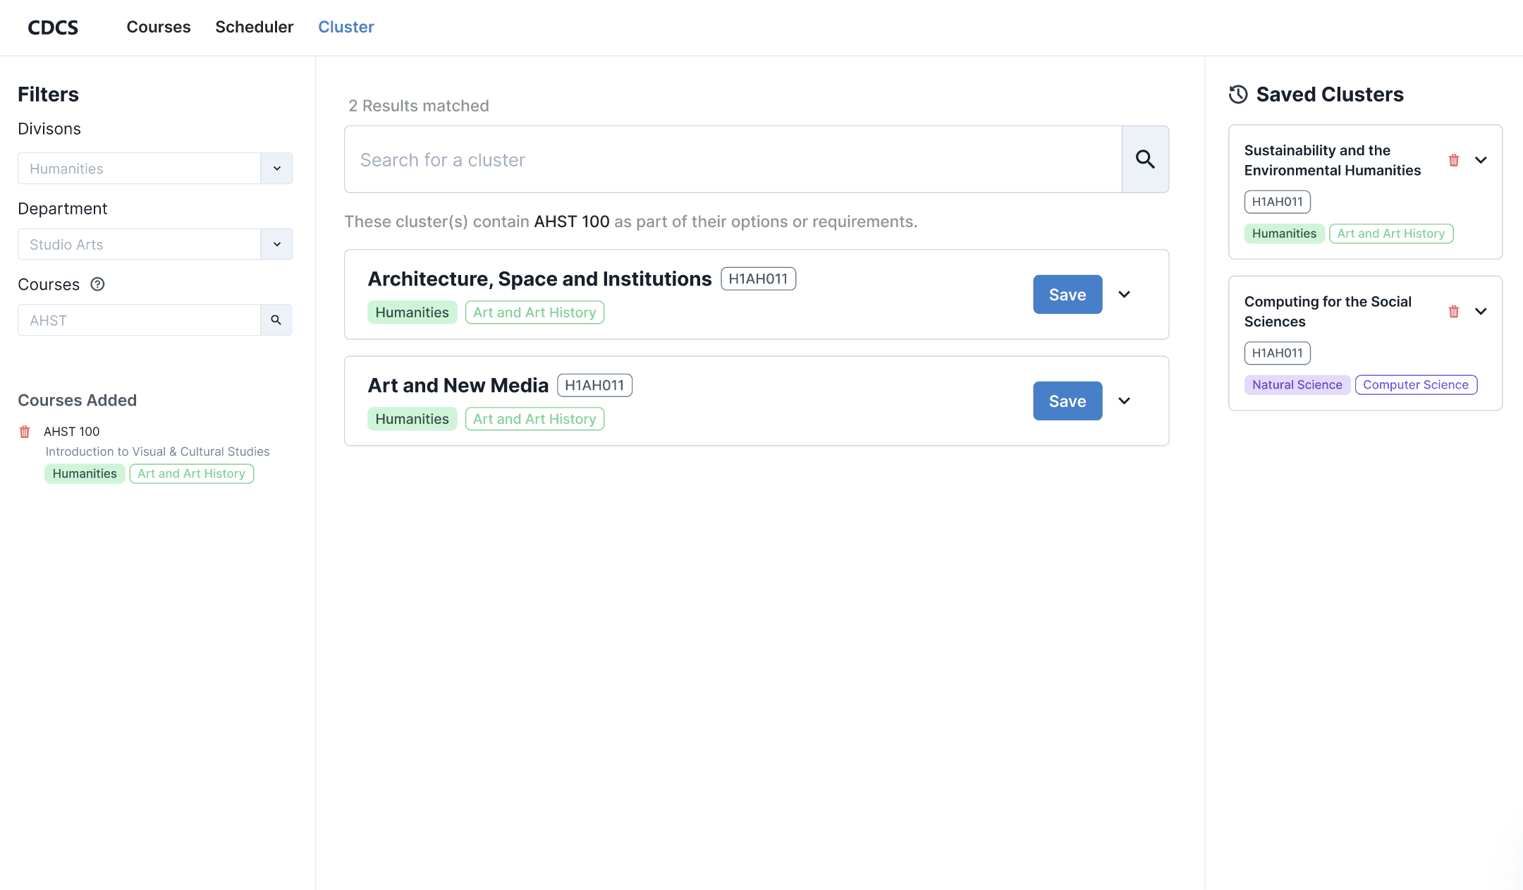Image resolution: width=1523 pixels, height=890 pixels.
Task: Delete saved Computing for the Social Sciences cluster
Action: pos(1454,311)
